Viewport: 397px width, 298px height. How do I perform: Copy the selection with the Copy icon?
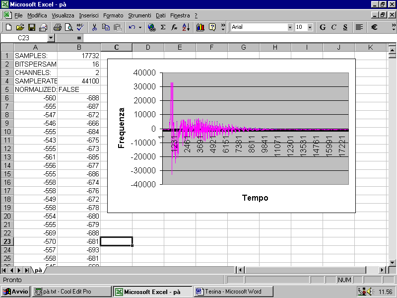click(106, 27)
